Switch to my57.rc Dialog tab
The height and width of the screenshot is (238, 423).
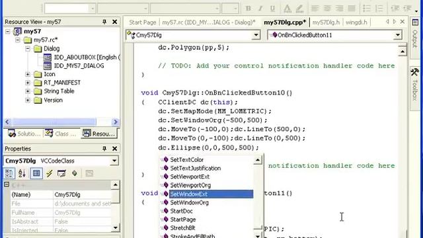pyautogui.click(x=209, y=22)
